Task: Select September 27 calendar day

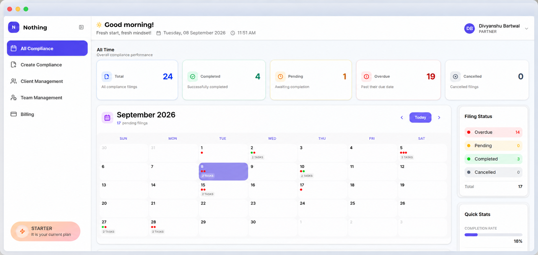Action: 124,227
